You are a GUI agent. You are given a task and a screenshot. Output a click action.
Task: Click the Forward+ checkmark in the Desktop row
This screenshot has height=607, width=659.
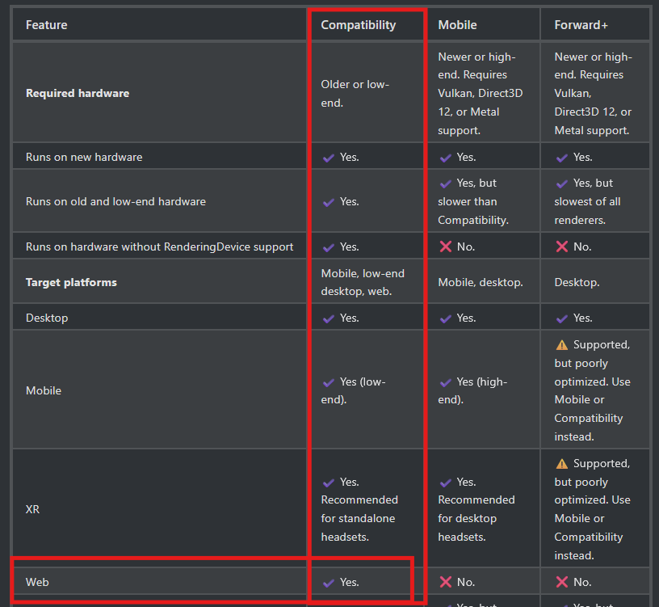[x=561, y=318]
